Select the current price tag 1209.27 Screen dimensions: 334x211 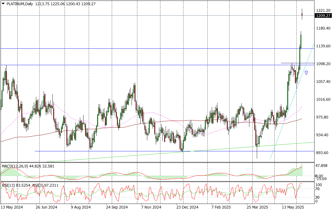tap(323, 16)
